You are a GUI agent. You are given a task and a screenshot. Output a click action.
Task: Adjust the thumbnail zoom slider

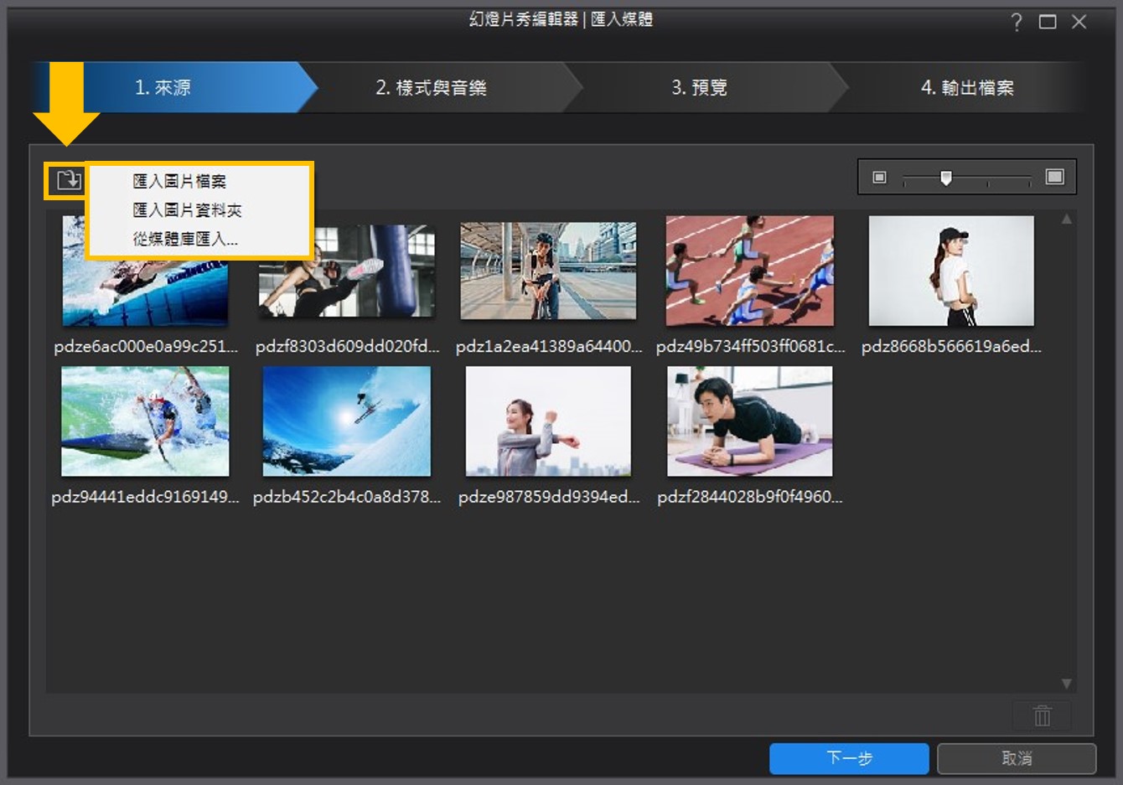click(x=948, y=176)
